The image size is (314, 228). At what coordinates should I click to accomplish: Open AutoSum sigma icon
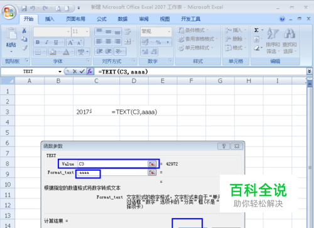[256, 30]
